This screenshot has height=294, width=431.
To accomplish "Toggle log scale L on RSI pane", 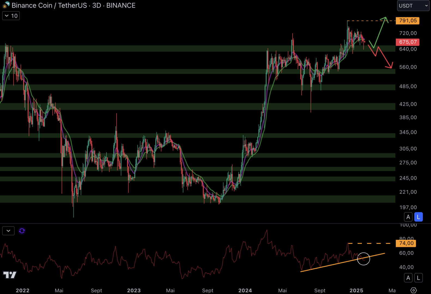I will [x=418, y=278].
